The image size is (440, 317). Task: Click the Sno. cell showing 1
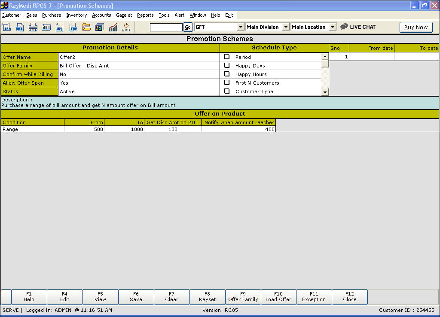click(339, 57)
